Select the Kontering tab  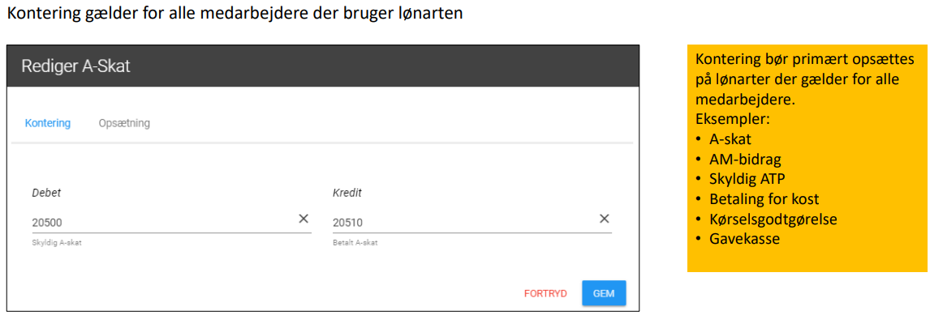47,123
